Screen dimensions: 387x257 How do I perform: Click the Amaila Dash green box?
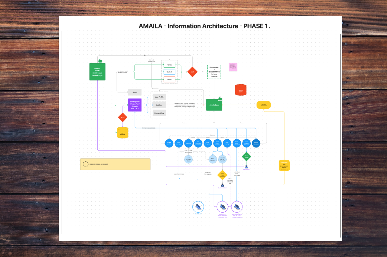click(214, 105)
